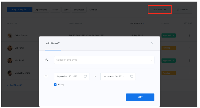Click the + Add Time Off link
The width and height of the screenshot is (200, 108).
[x=15, y=85]
